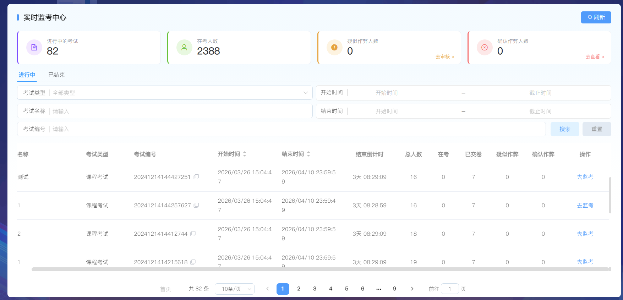
Task: Focus the 考试名称 input field
Action: tap(165, 111)
